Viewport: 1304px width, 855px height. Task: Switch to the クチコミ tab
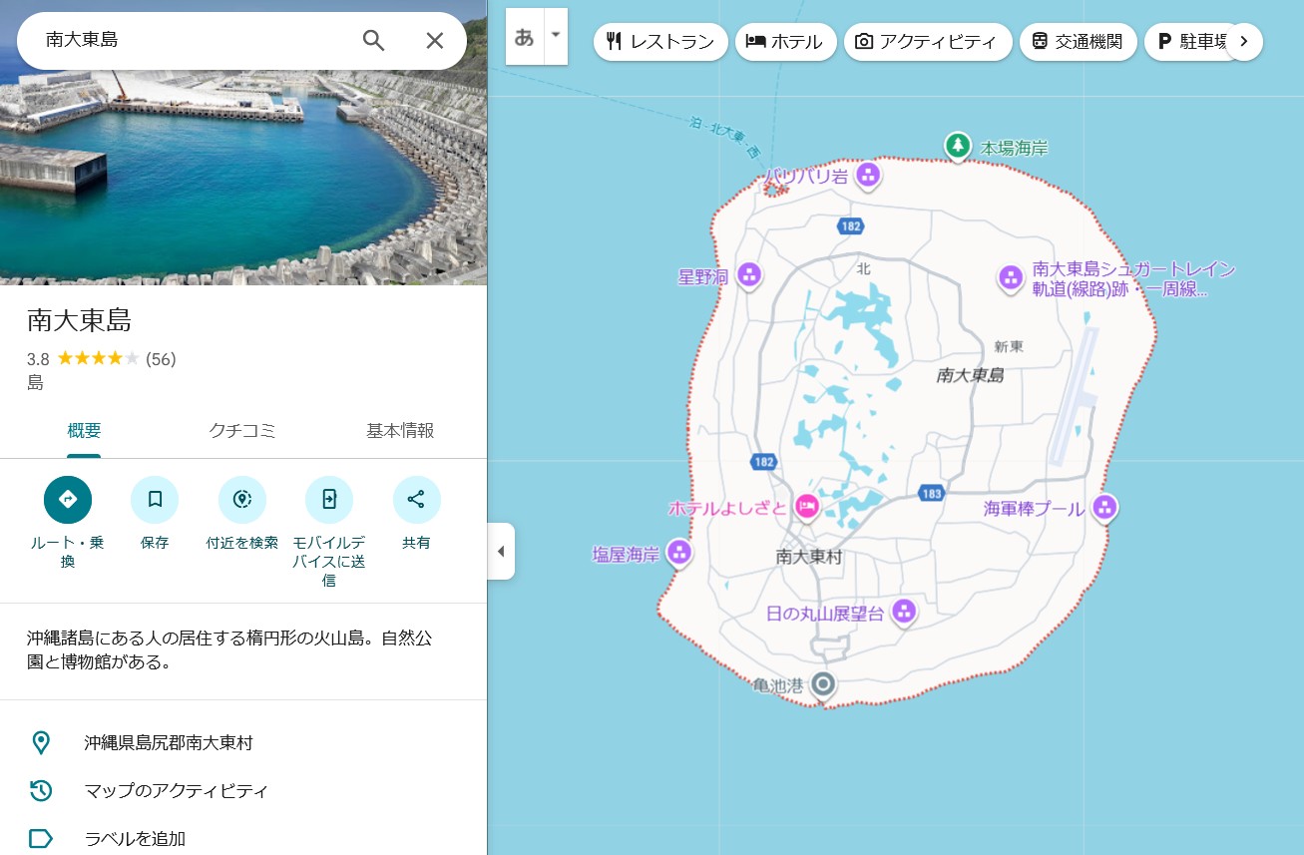[242, 431]
